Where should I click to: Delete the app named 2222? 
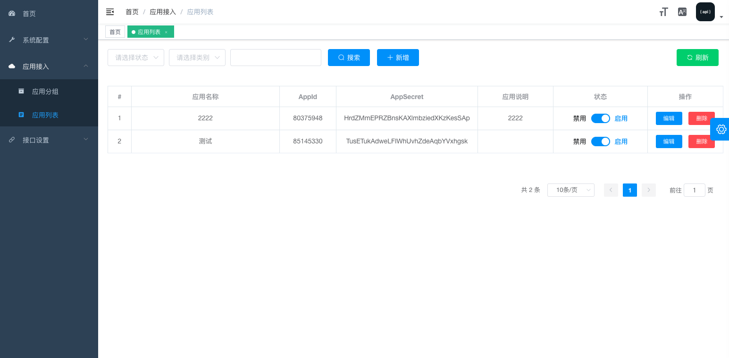click(x=702, y=118)
